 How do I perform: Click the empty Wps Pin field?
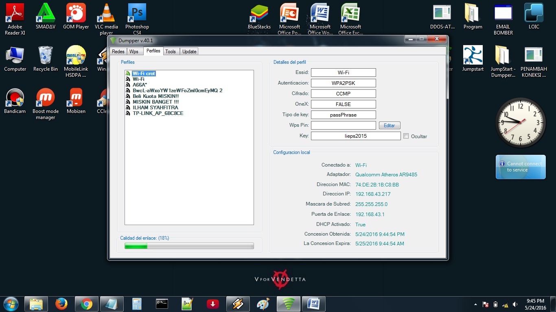tap(344, 125)
